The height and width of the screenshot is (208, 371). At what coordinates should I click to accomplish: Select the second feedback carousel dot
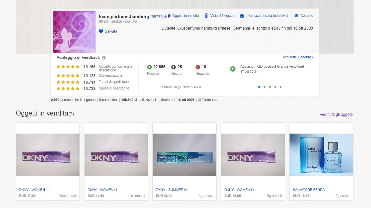point(264,87)
